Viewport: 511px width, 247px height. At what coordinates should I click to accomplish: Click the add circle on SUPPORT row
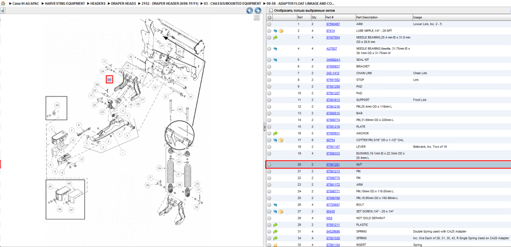269,100
